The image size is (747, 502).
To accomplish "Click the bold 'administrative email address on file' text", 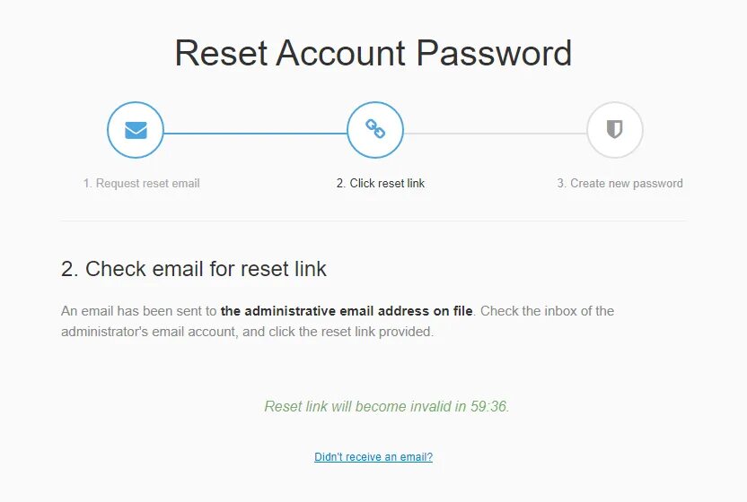I will 347,311.
